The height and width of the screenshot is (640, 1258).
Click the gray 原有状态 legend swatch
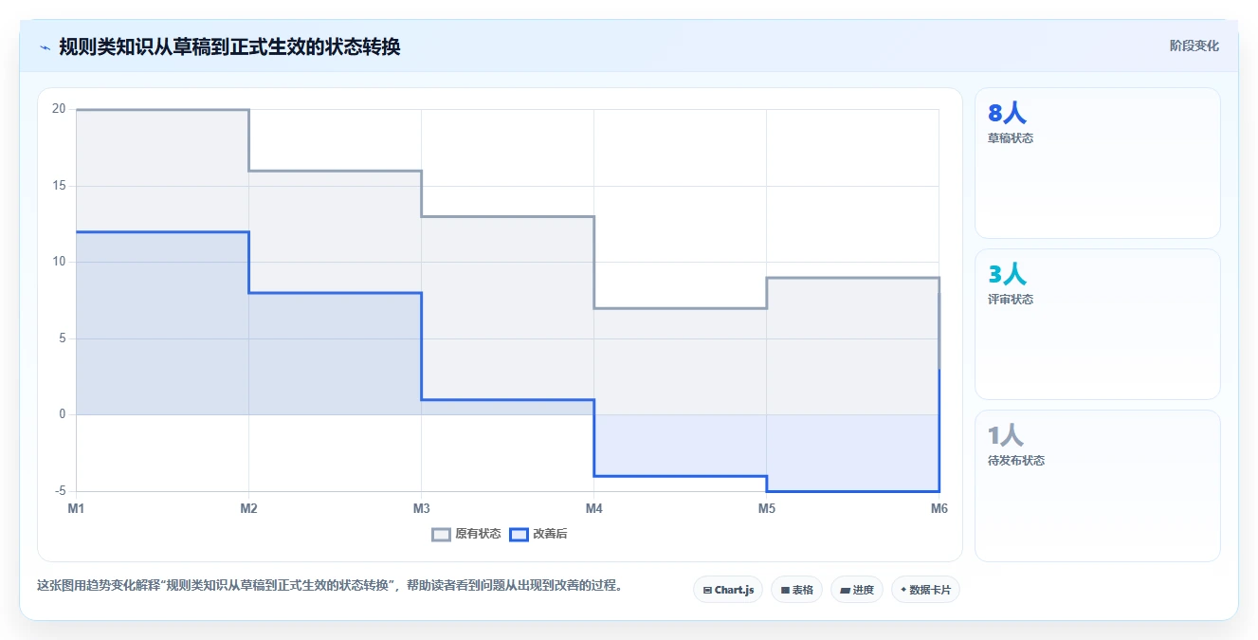tap(441, 534)
